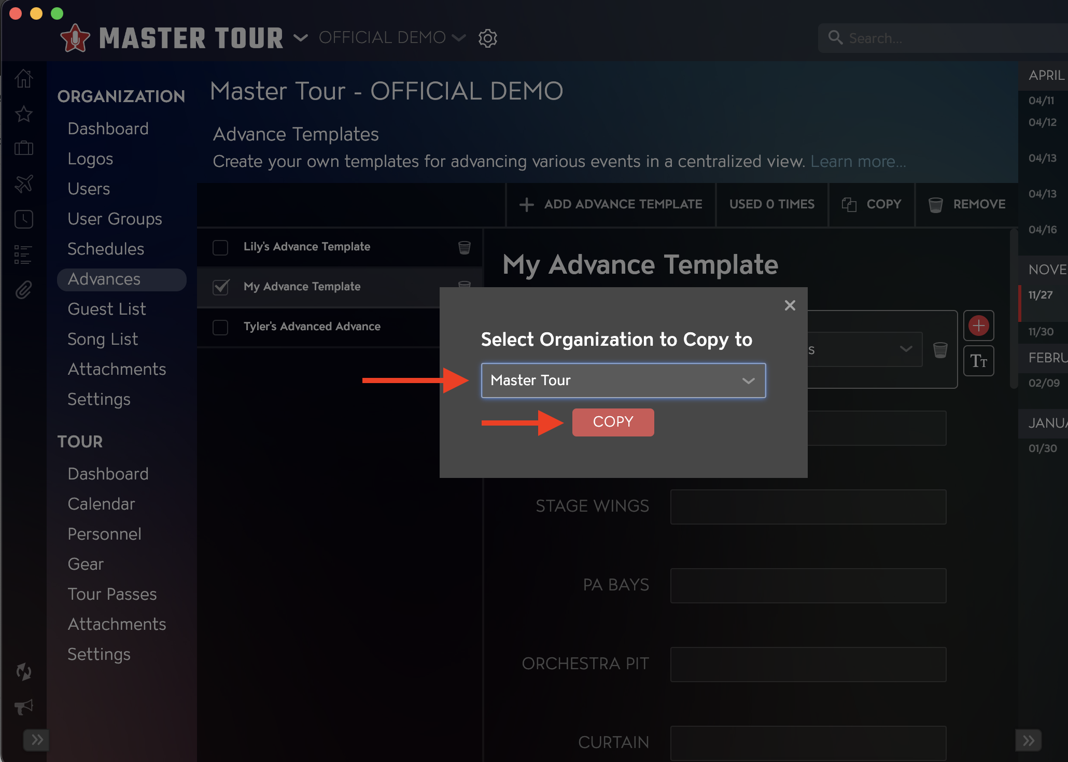Select Lily's Advance Template row
Screen dimensions: 1068x762
[x=340, y=247]
